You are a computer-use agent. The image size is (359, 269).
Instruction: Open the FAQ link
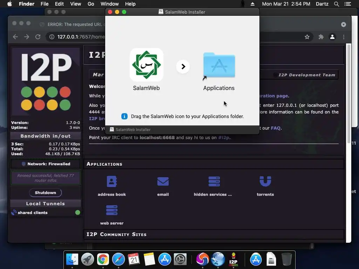pyautogui.click(x=276, y=128)
